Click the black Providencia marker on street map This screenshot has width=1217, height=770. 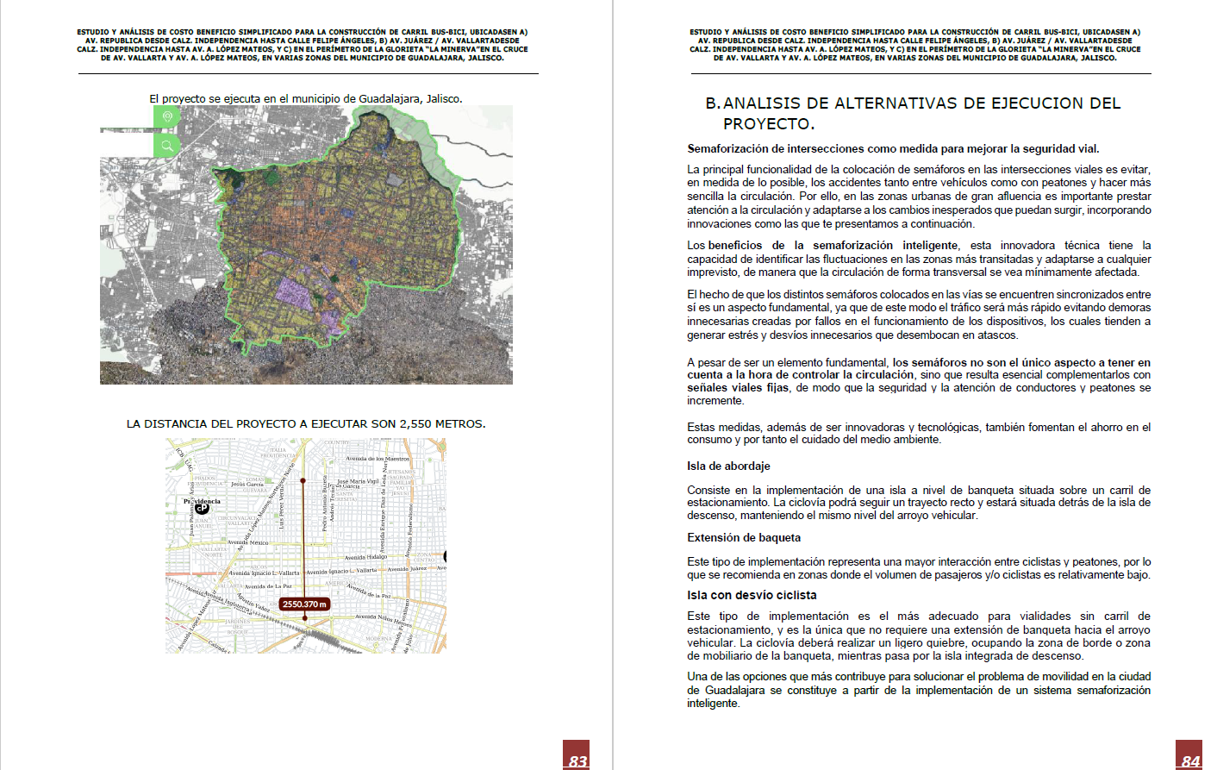201,508
